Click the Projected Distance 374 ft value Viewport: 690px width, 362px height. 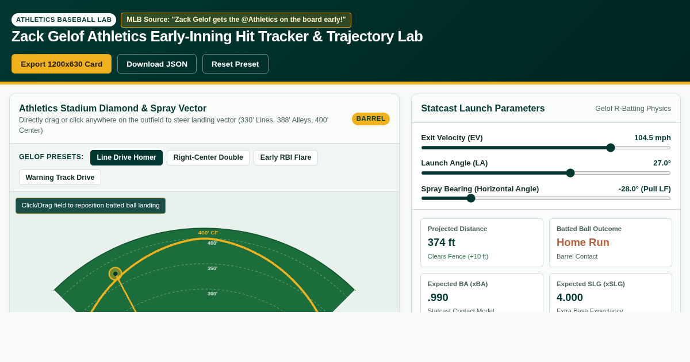tap(442, 242)
